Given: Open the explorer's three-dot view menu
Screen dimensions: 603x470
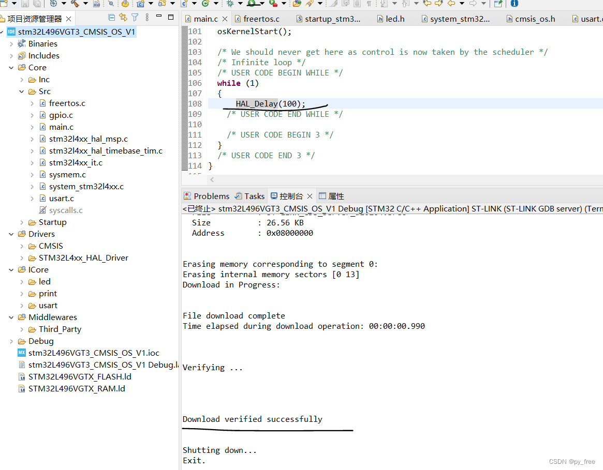Looking at the screenshot, I should [147, 18].
